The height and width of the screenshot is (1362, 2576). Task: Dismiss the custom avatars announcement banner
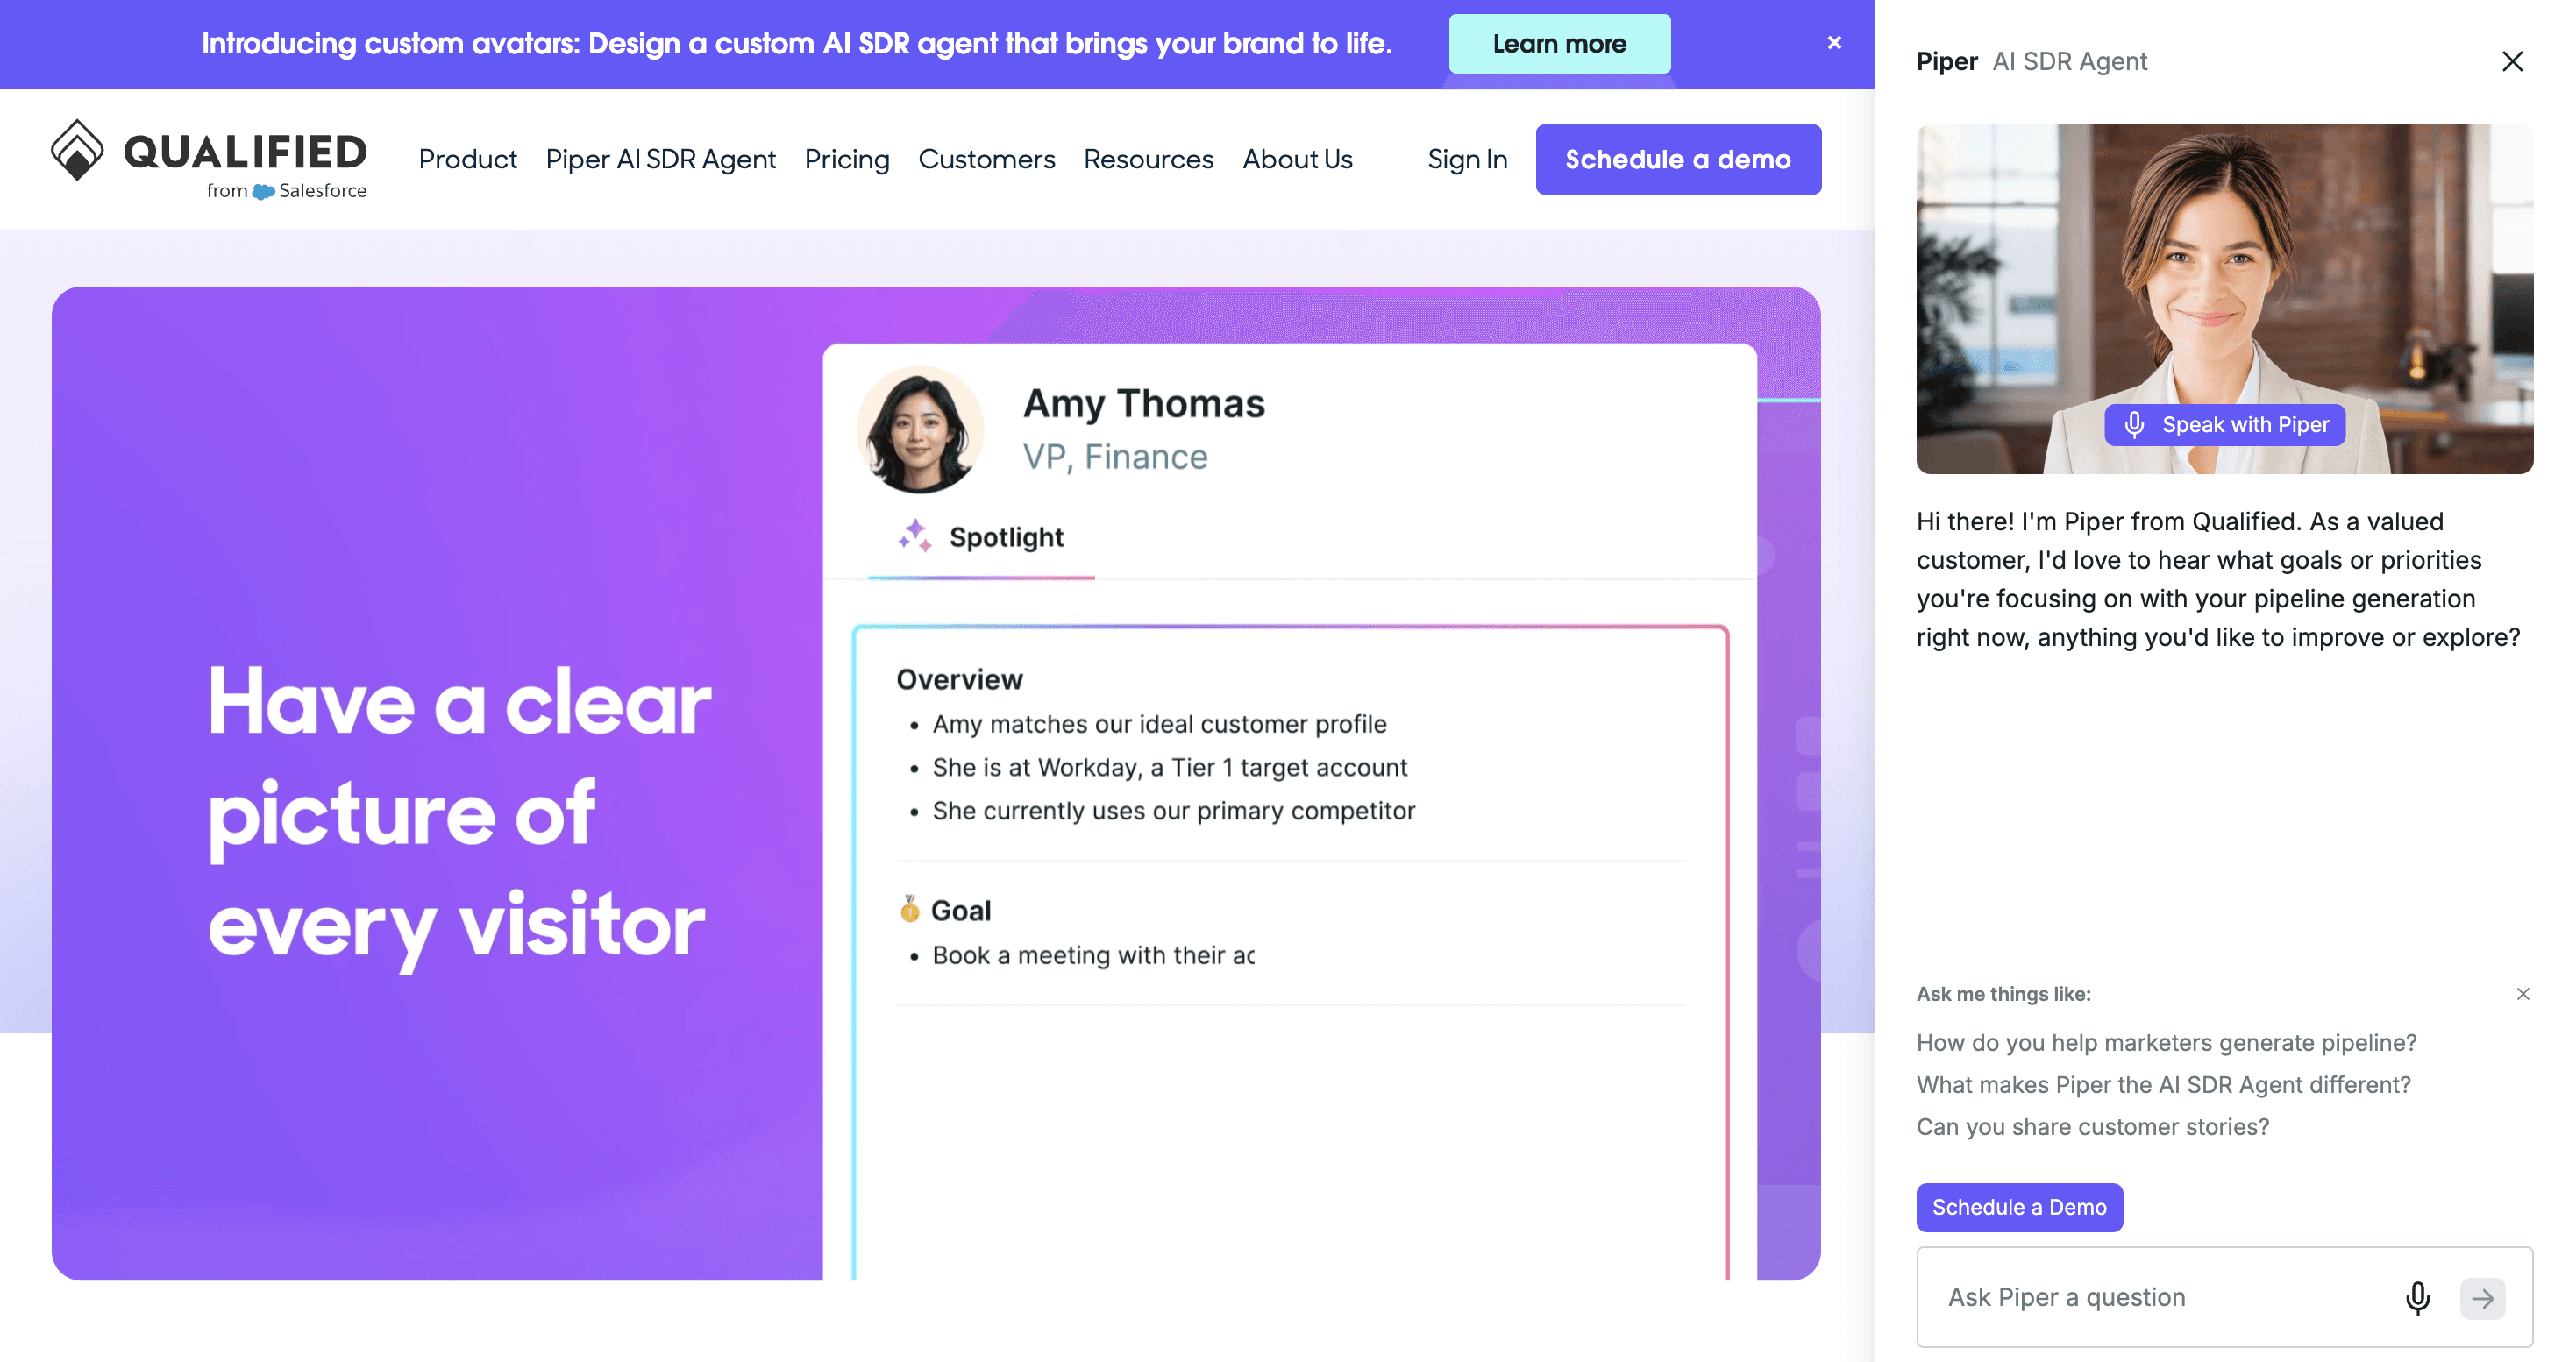[x=1834, y=43]
